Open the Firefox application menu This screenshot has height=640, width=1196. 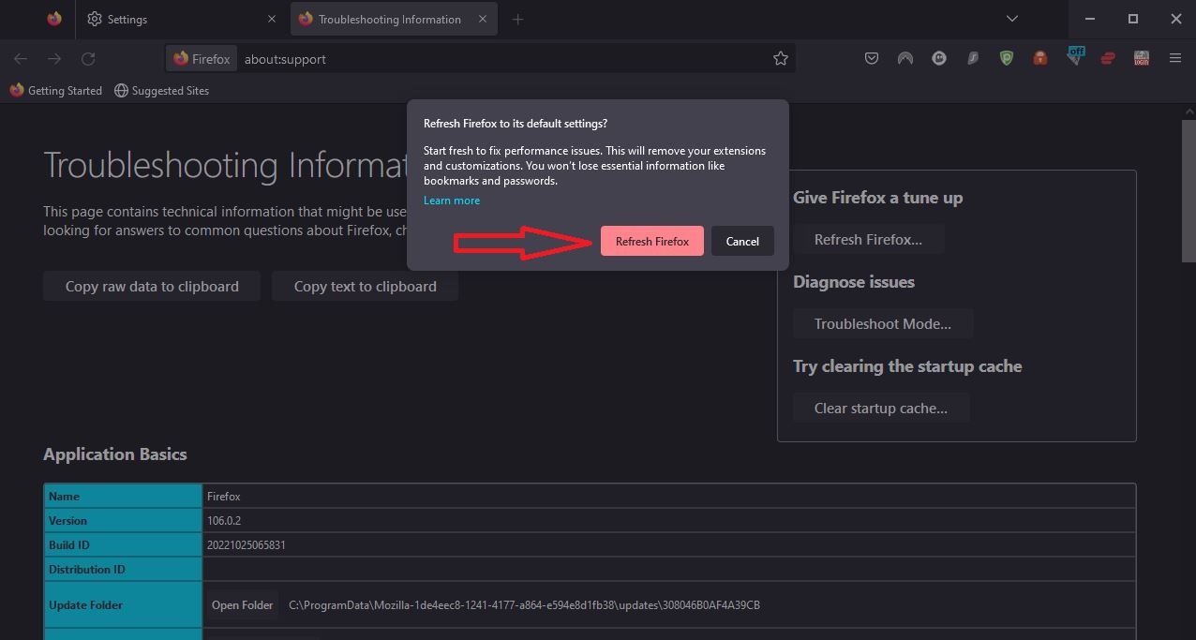(1175, 57)
